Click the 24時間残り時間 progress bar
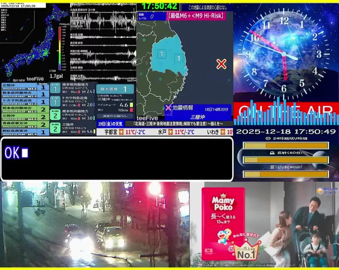Image resolution: width=339 pixels, height=270 pixels. [286, 145]
